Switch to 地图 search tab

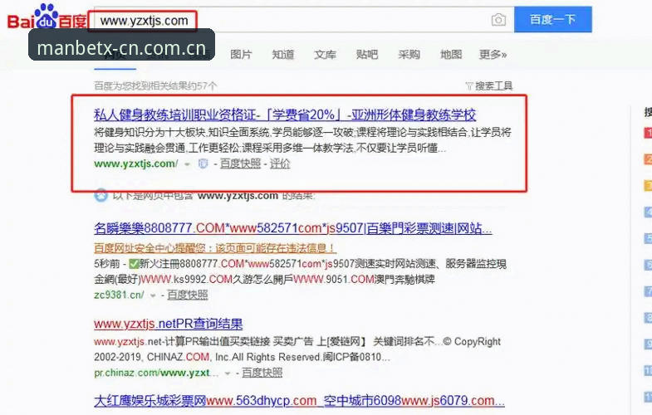(451, 55)
